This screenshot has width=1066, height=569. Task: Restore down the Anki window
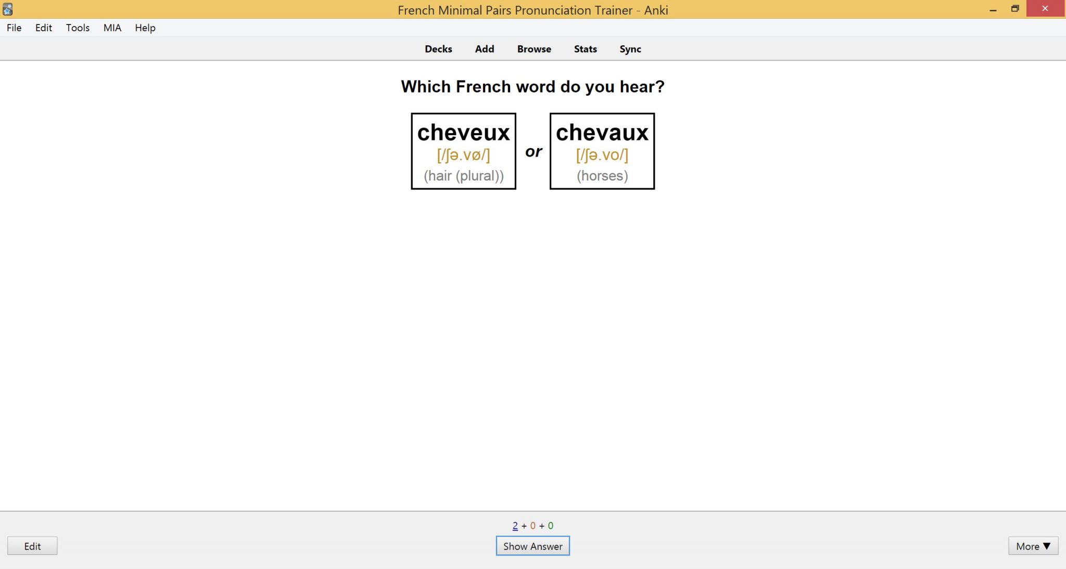pos(1014,8)
